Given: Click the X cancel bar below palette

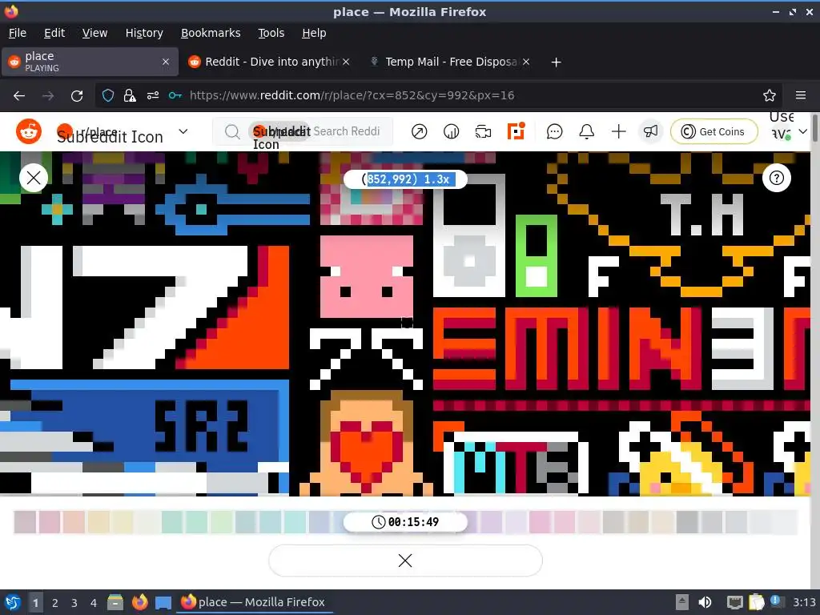Looking at the screenshot, I should tap(405, 561).
